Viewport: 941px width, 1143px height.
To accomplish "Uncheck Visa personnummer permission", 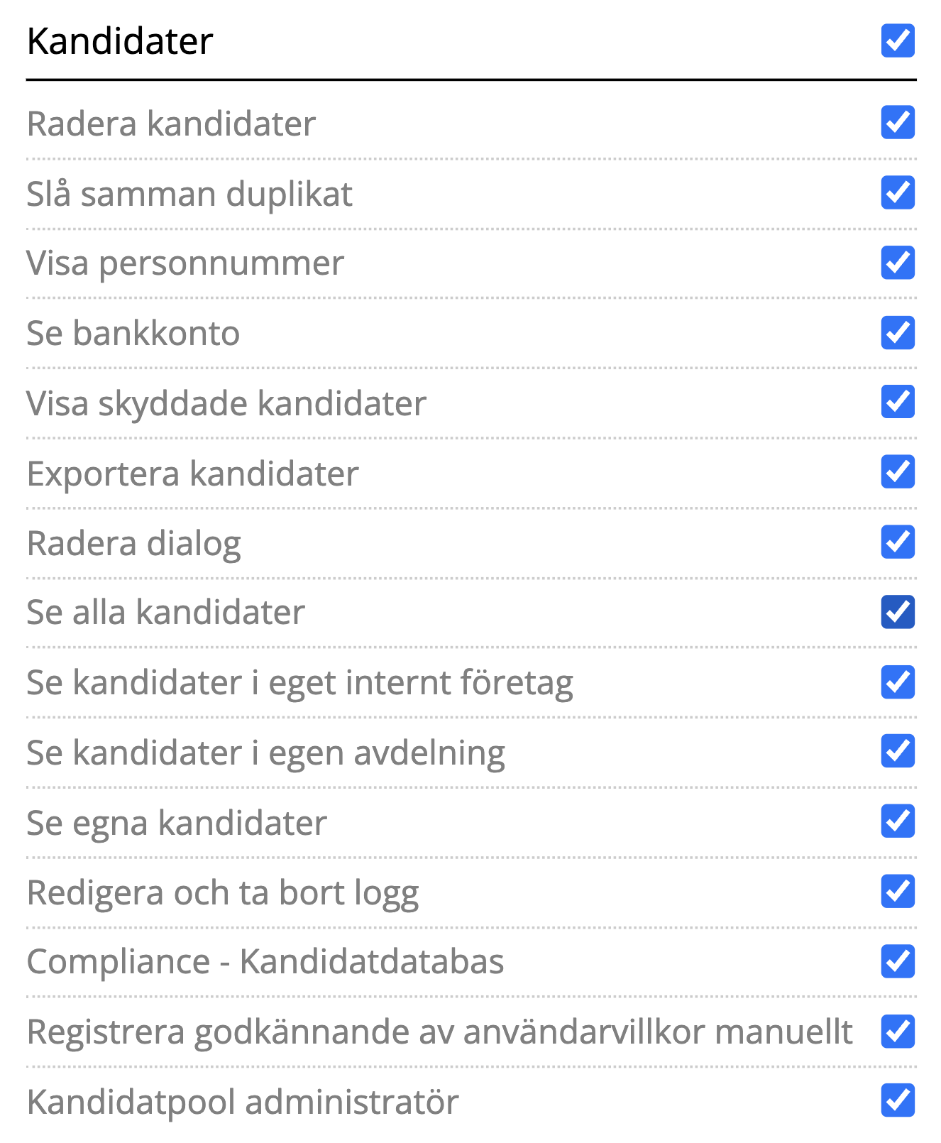I will [x=898, y=263].
